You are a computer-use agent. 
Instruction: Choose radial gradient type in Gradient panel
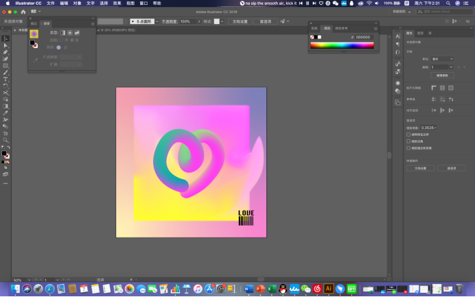pos(70,33)
